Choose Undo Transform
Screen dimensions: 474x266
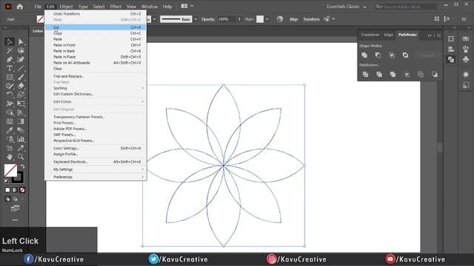(96, 14)
